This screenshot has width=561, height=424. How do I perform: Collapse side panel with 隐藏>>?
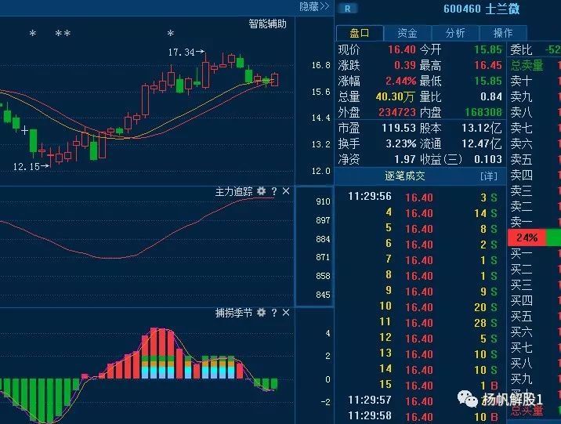point(314,6)
